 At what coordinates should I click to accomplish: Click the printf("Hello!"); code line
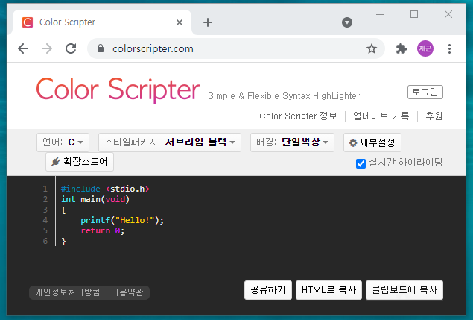tap(122, 220)
